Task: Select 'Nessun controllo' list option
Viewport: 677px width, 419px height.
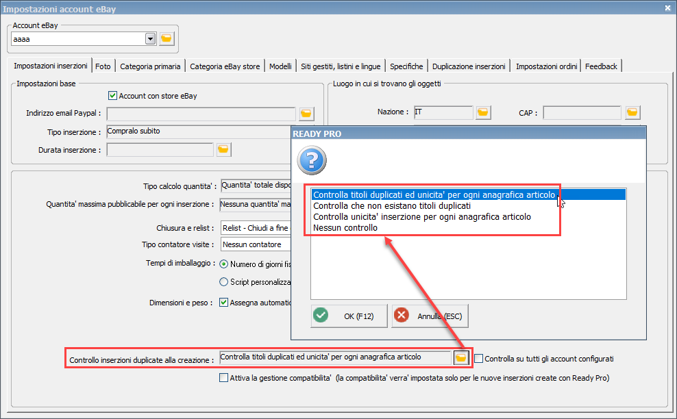Action: coord(469,228)
